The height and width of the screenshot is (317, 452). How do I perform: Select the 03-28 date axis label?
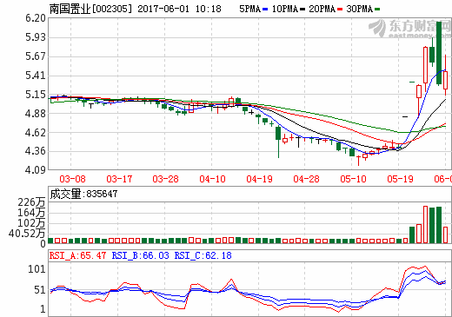click(165, 179)
